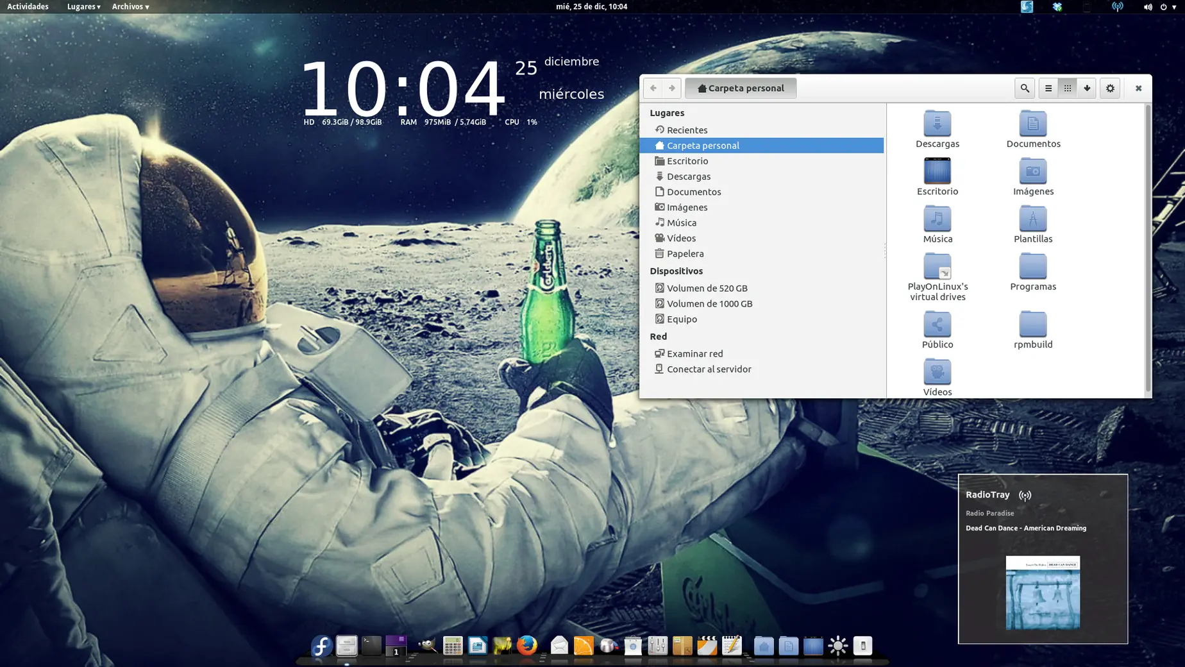Image resolution: width=1185 pixels, height=667 pixels.
Task: Open file manager settings via the gear icon
Action: [x=1110, y=88]
